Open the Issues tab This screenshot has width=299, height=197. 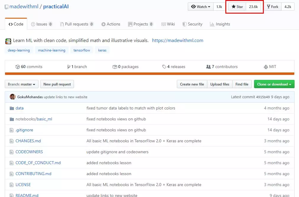(42, 24)
